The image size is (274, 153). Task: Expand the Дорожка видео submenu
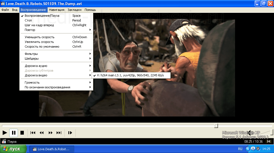click(x=56, y=75)
